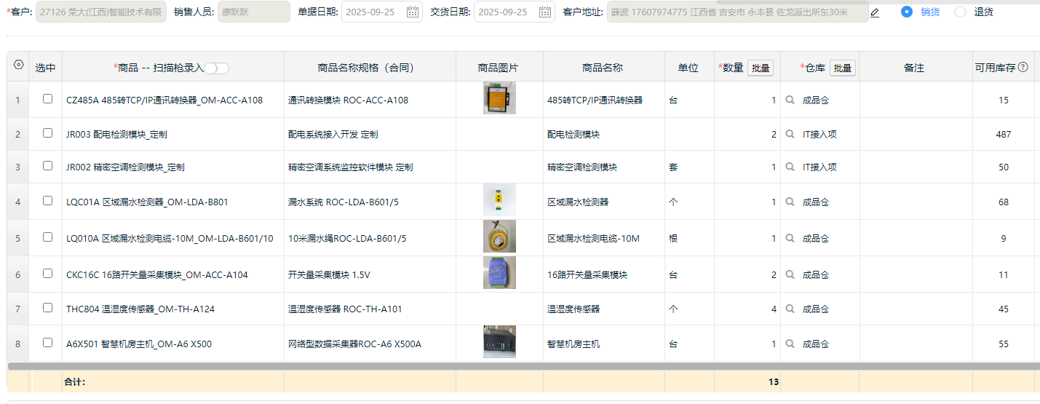Screen dimensions: 1040x404
Task: Open the 销售人员 selection field
Action: (x=253, y=12)
